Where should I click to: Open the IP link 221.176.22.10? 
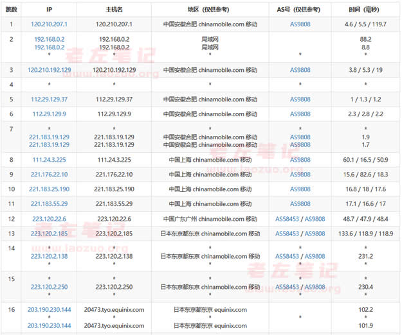pos(50,175)
